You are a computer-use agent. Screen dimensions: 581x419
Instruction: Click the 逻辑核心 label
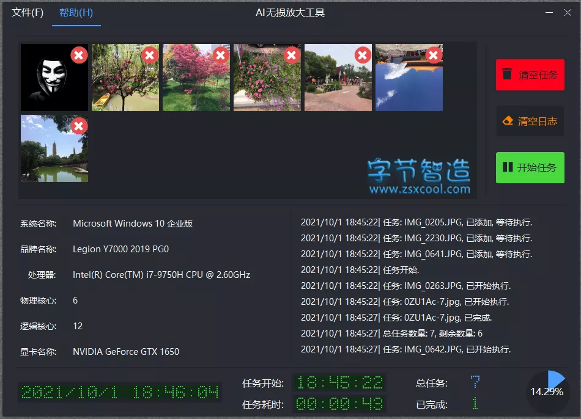[38, 326]
